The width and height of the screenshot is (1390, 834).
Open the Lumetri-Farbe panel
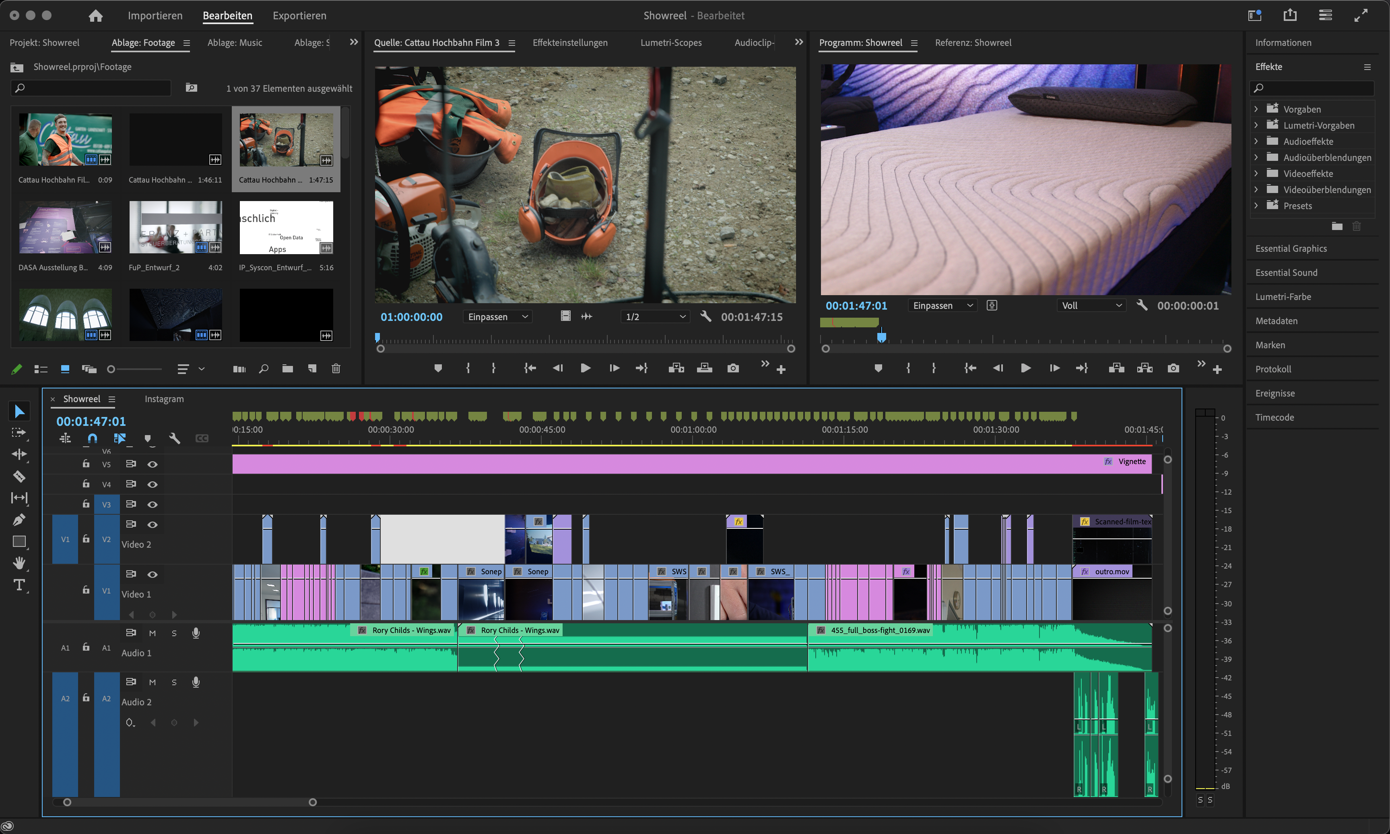tap(1283, 297)
